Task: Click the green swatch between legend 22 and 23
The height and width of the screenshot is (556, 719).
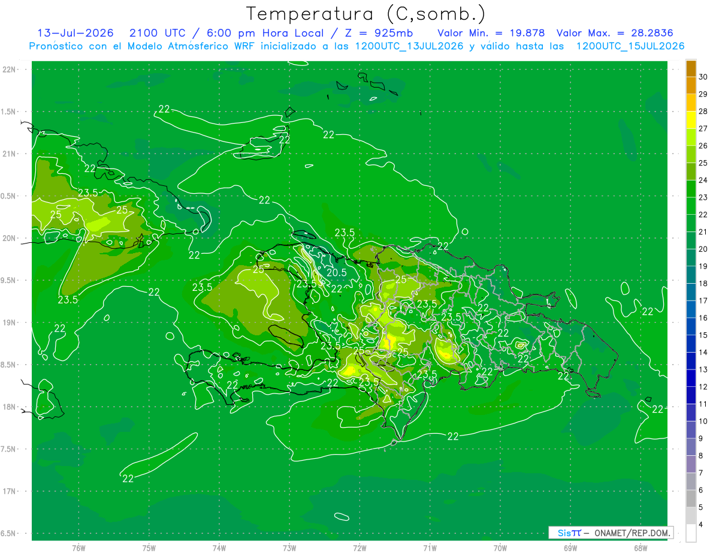Action: coord(691,206)
